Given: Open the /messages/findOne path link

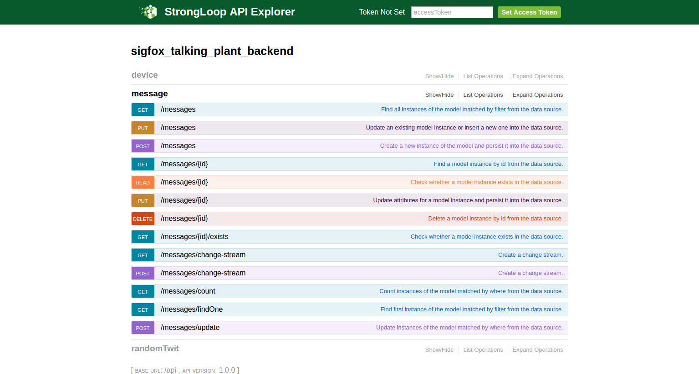Looking at the screenshot, I should click(192, 309).
